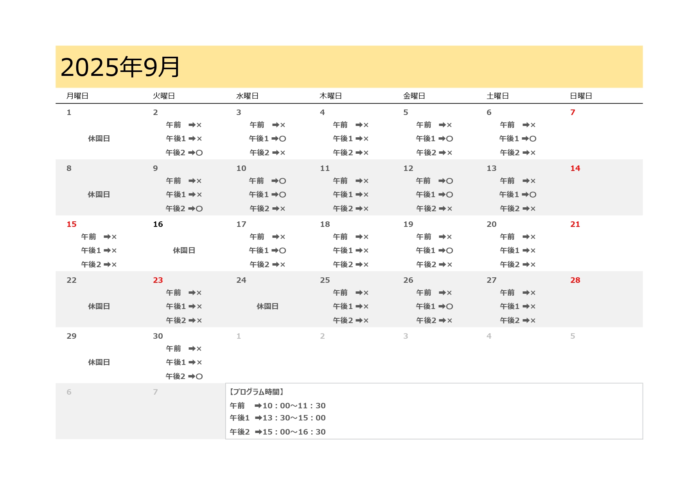686x485 pixels.
Task: Click the date number 27
Action: [492, 280]
